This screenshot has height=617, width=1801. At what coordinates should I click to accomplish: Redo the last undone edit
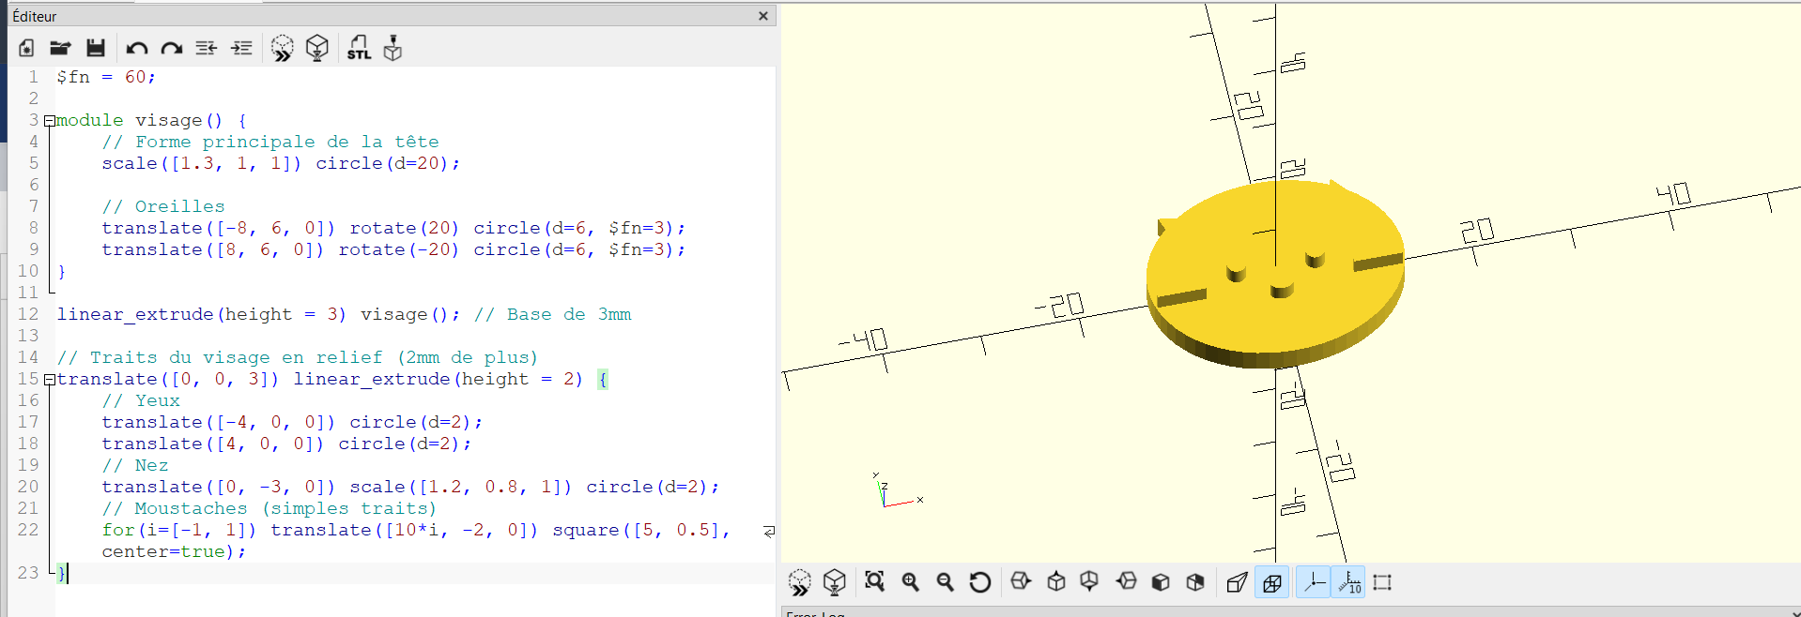[x=171, y=48]
